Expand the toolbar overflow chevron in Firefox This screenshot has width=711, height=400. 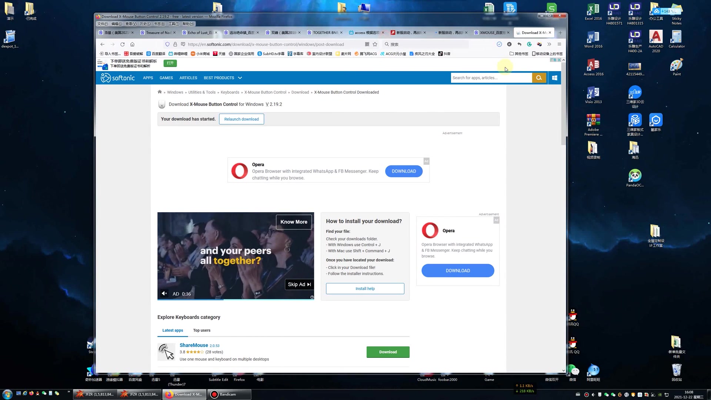coord(549,44)
